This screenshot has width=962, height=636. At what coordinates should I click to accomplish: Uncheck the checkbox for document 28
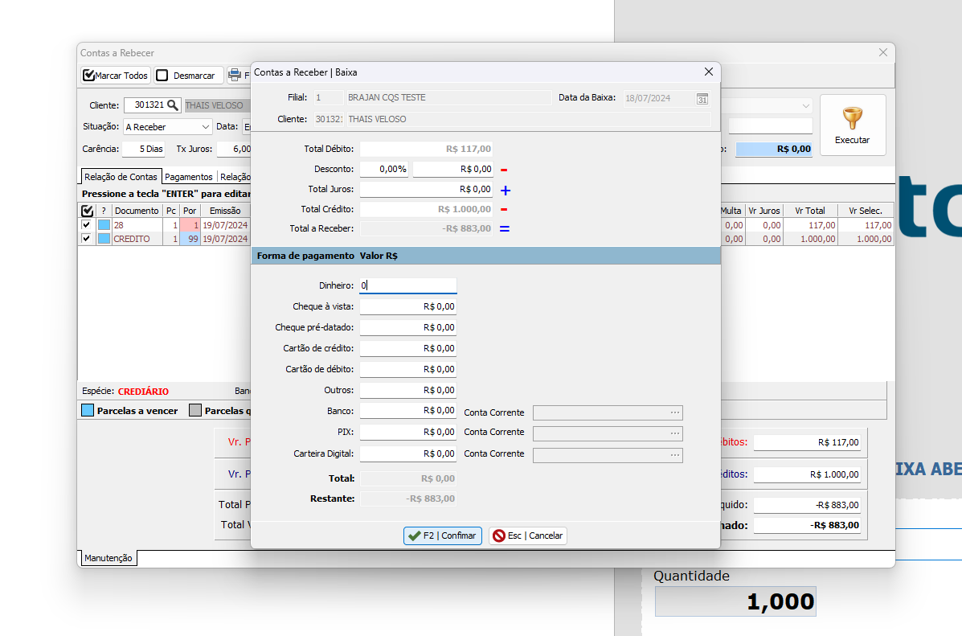point(87,225)
